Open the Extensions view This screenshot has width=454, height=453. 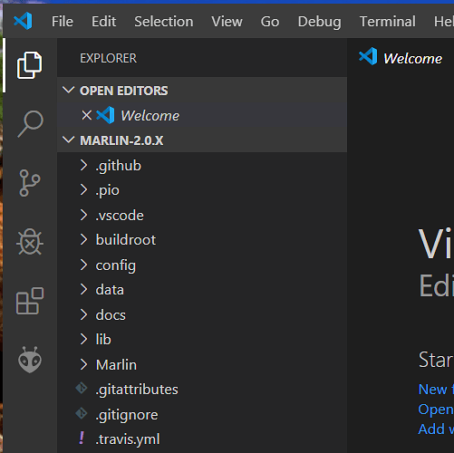pos(30,301)
